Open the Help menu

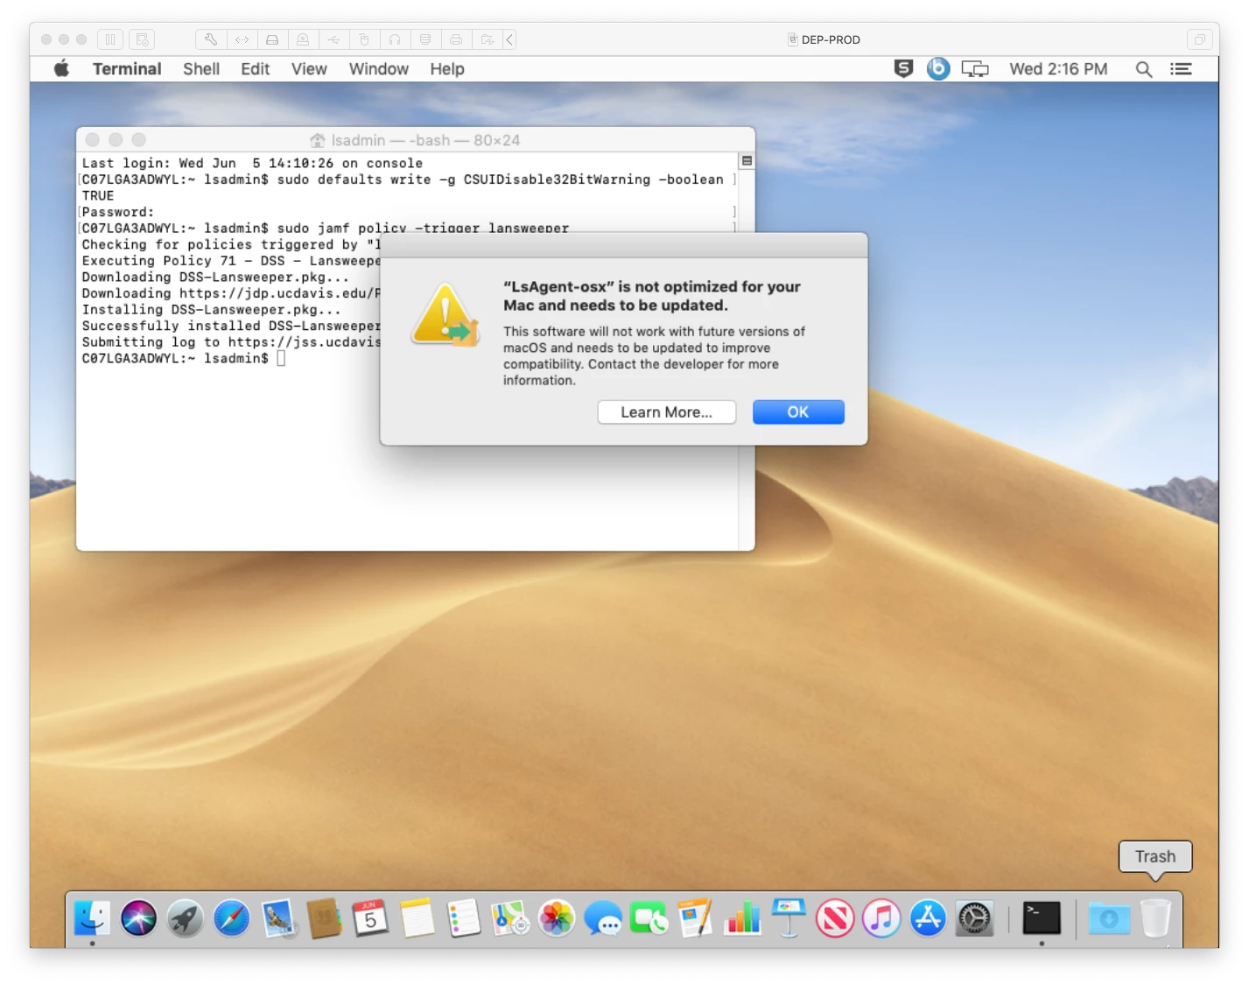click(446, 68)
